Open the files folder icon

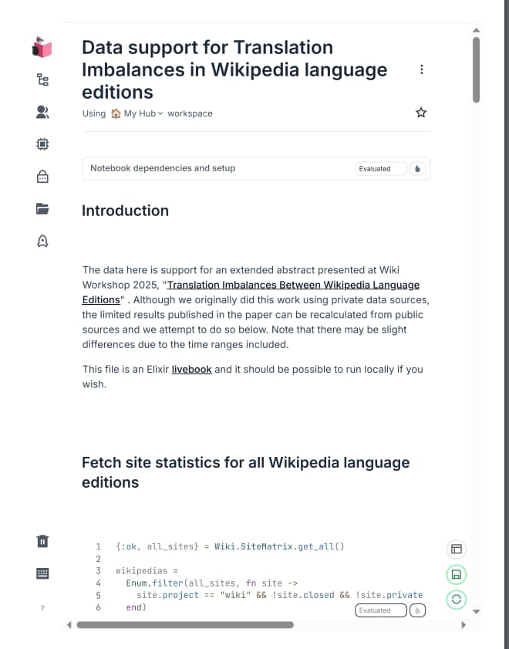pyautogui.click(x=42, y=208)
